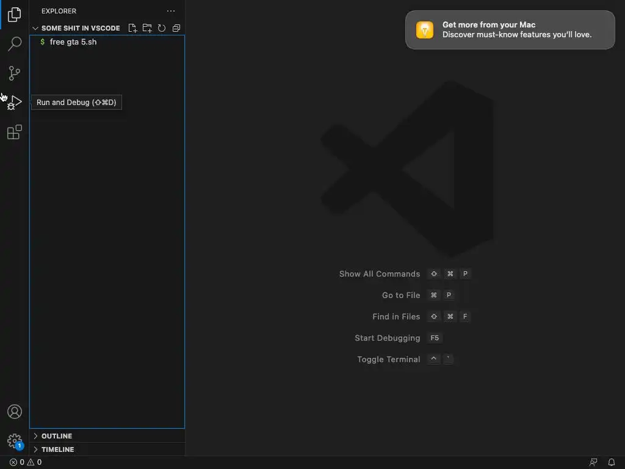Image resolution: width=625 pixels, height=469 pixels.
Task: Open problems panel from errors and warnings status
Action: tap(26, 462)
